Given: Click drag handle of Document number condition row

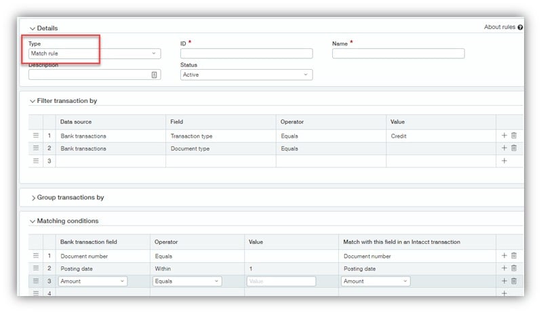Looking at the screenshot, I should click(36, 255).
